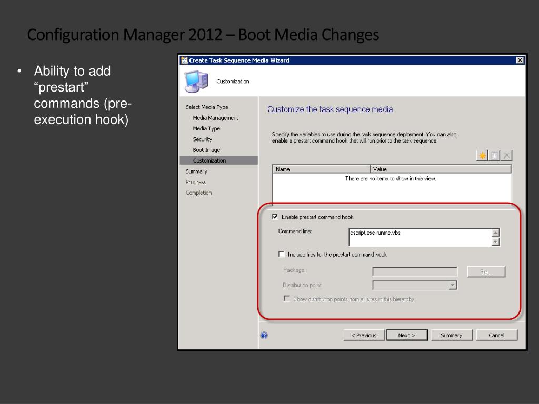
Task: Click the computer icon in the wizard header
Action: [x=196, y=82]
